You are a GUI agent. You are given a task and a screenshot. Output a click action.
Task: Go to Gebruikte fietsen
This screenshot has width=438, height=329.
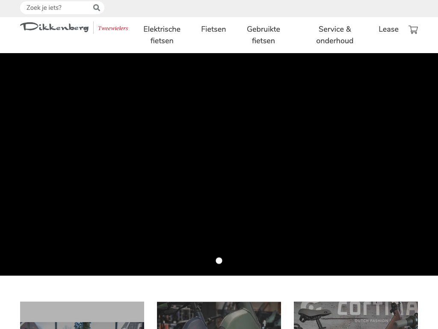click(x=263, y=35)
